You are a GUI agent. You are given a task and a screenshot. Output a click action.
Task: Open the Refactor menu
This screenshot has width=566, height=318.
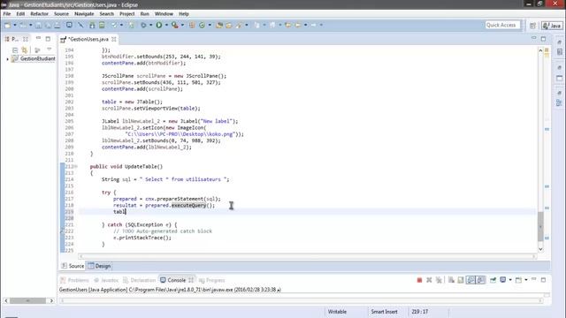click(39, 14)
